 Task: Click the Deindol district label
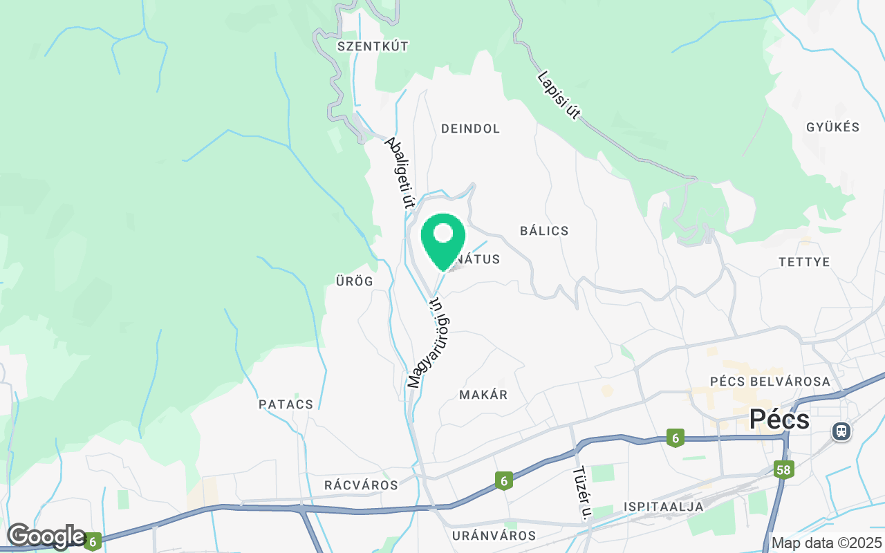pos(470,129)
